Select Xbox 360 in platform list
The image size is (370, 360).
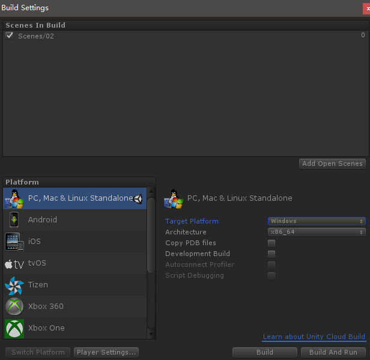pos(75,307)
